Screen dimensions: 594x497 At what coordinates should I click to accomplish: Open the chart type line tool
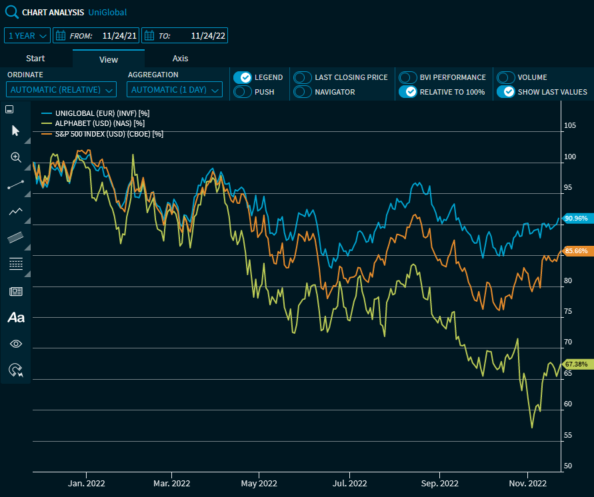[16, 211]
